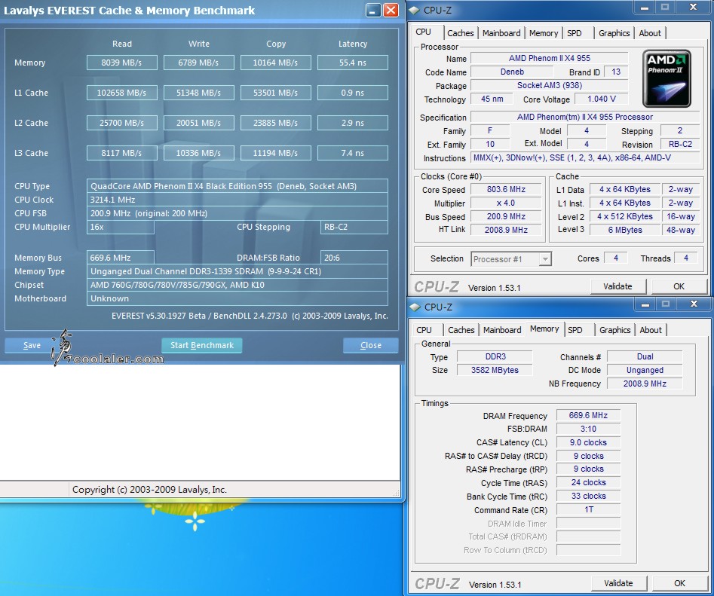Click the top CPU-Z window title icon
This screenshot has width=714, height=596.
click(x=415, y=10)
